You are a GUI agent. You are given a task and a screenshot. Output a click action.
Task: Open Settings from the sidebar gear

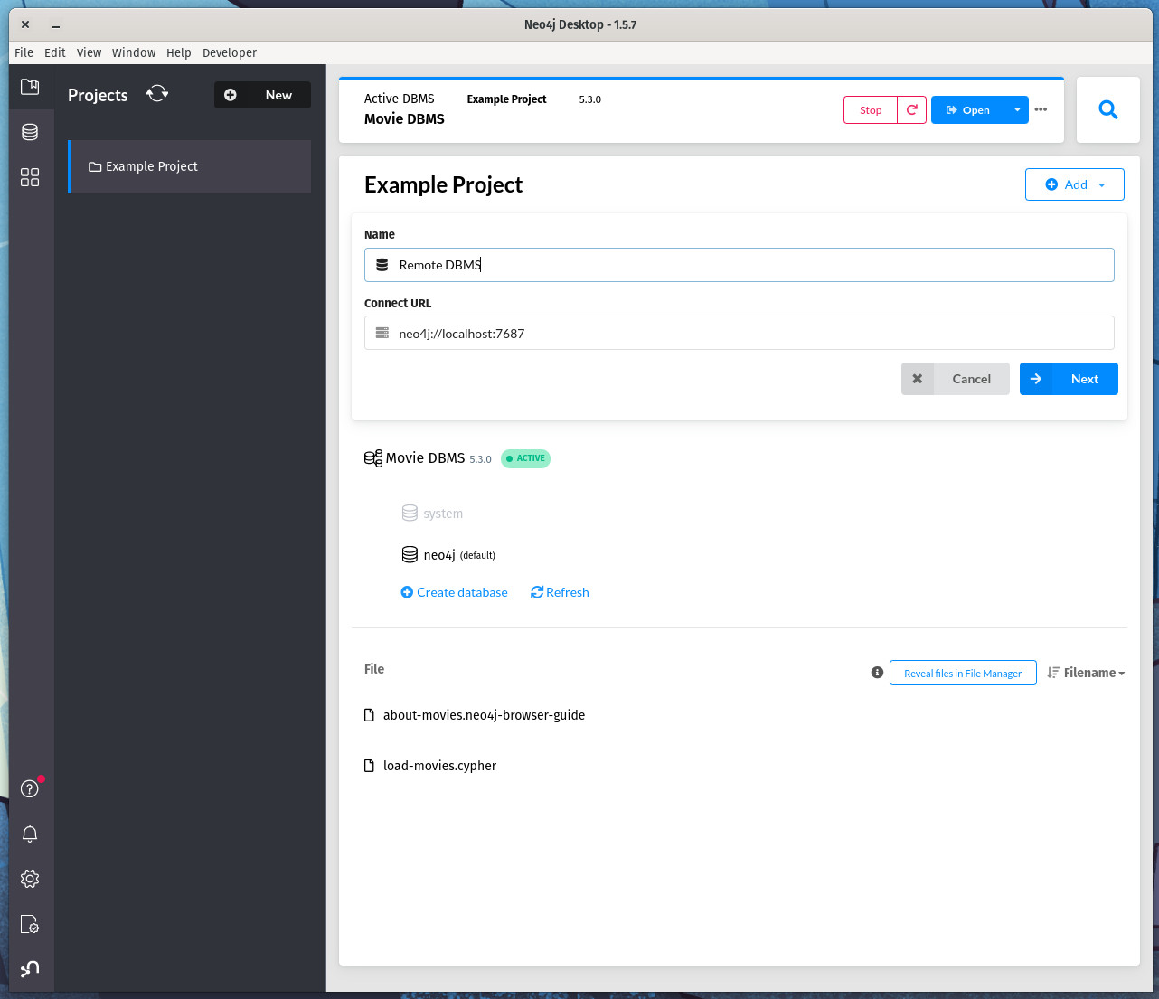[30, 878]
